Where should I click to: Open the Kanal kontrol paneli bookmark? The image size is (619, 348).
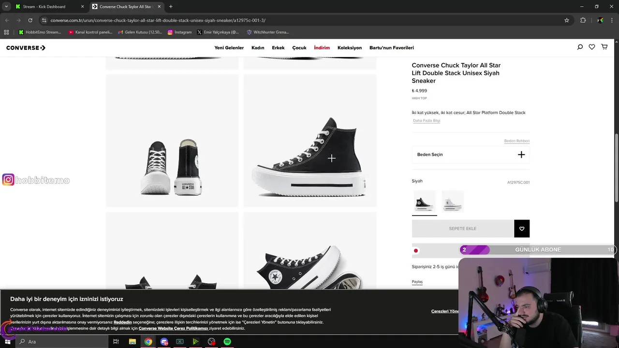point(90,32)
